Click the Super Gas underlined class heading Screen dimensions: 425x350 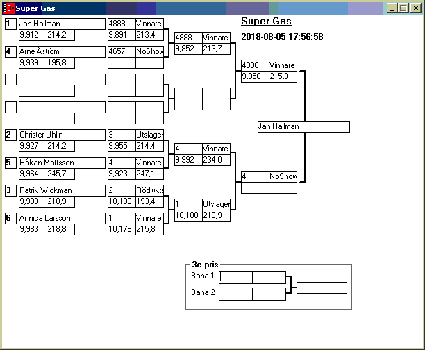266,22
